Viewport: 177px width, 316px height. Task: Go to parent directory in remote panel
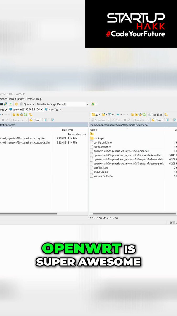click(133, 115)
